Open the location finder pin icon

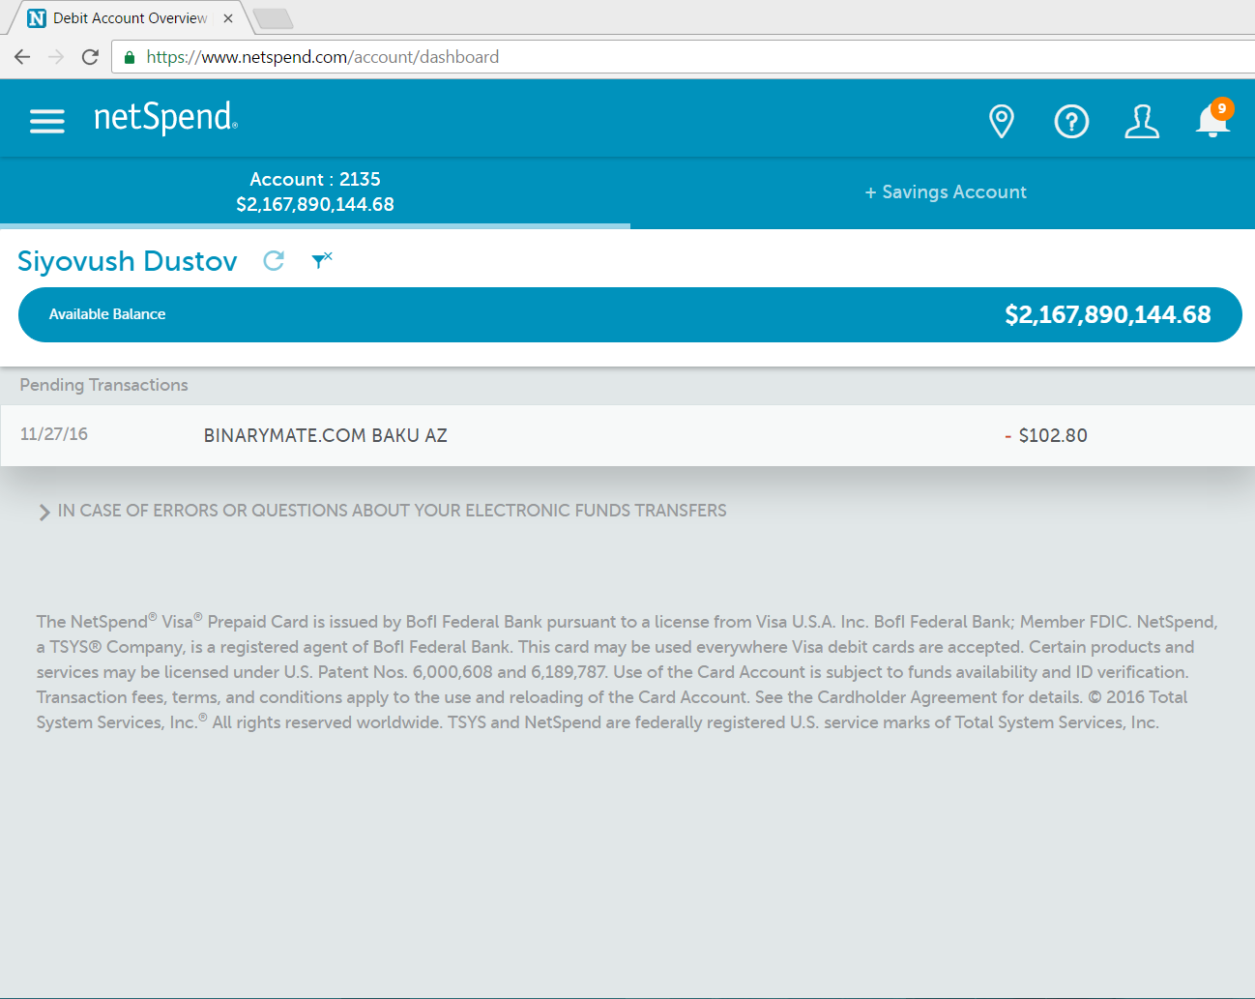[x=1002, y=121]
